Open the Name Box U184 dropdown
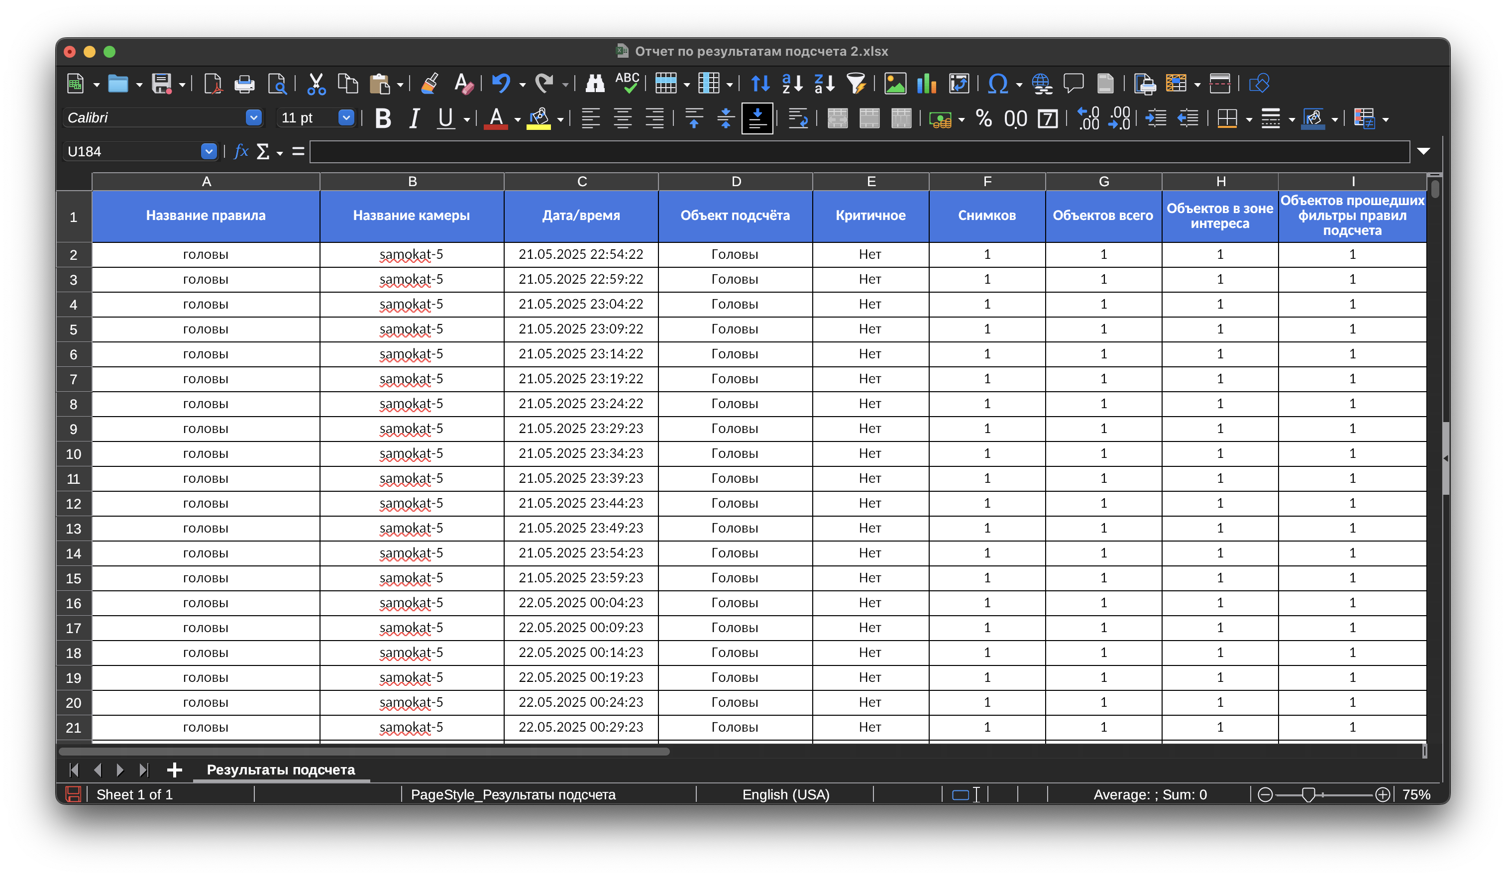 tap(208, 151)
